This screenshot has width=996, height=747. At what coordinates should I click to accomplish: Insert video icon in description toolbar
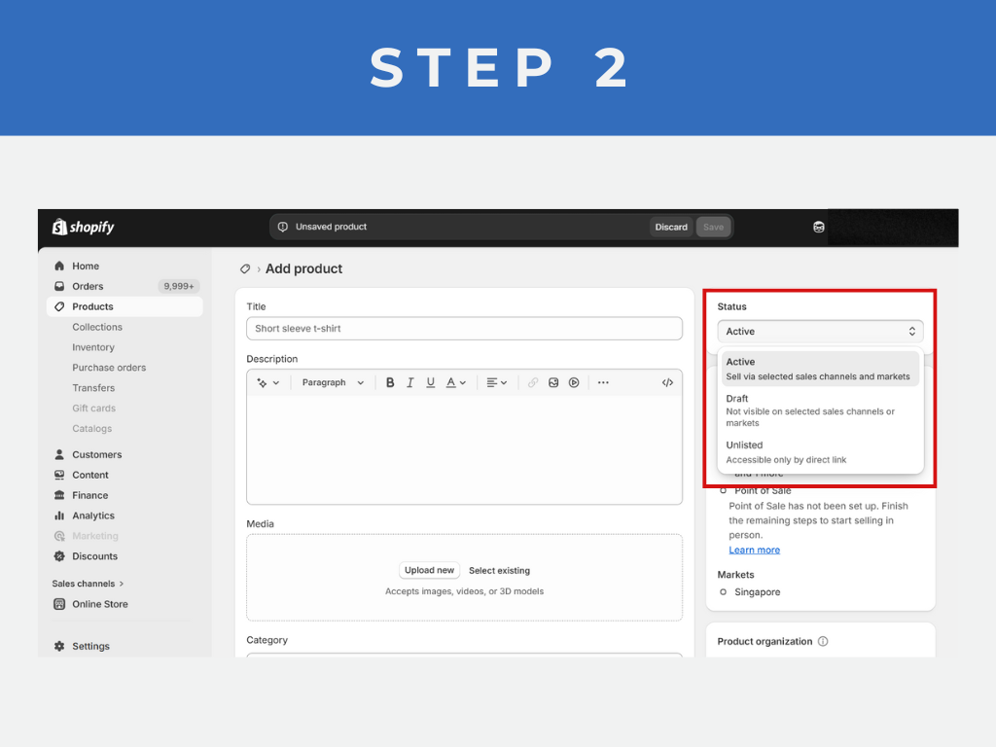574,383
